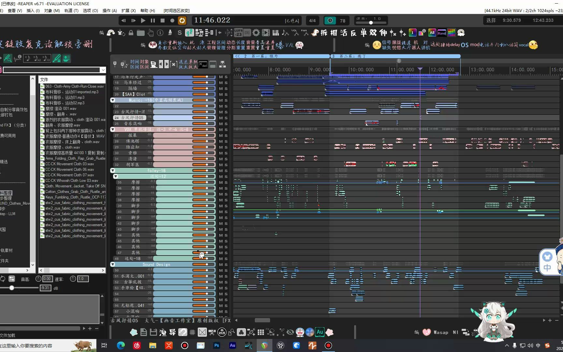The image size is (563, 352).
Task: Click the grid hash icon in bottom toolbar
Action: tap(192, 332)
